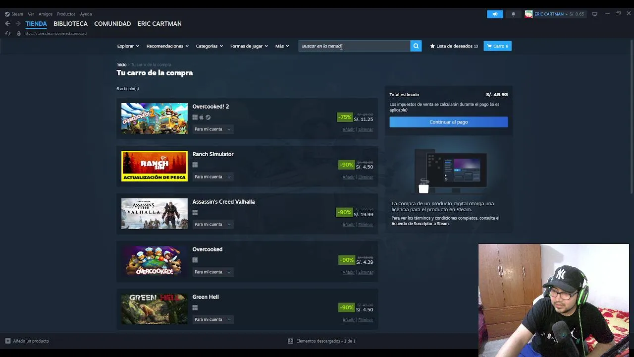Expand the Formas de jugar dropdown
634x357 pixels.
tap(249, 46)
